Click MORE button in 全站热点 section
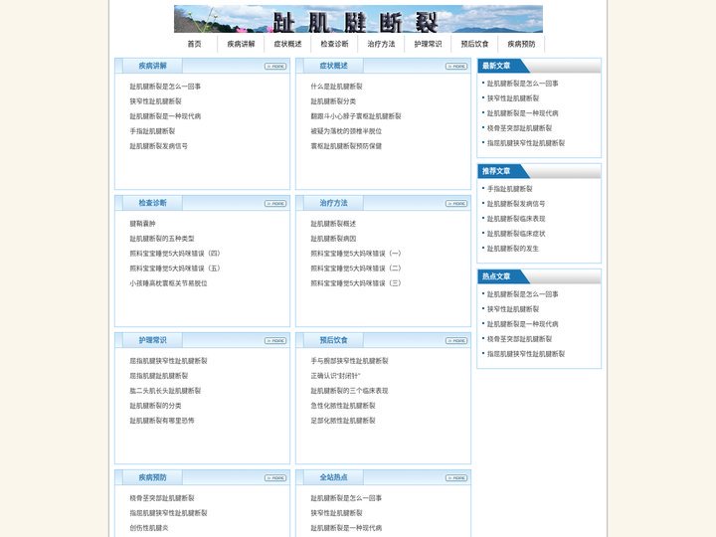 point(456,477)
